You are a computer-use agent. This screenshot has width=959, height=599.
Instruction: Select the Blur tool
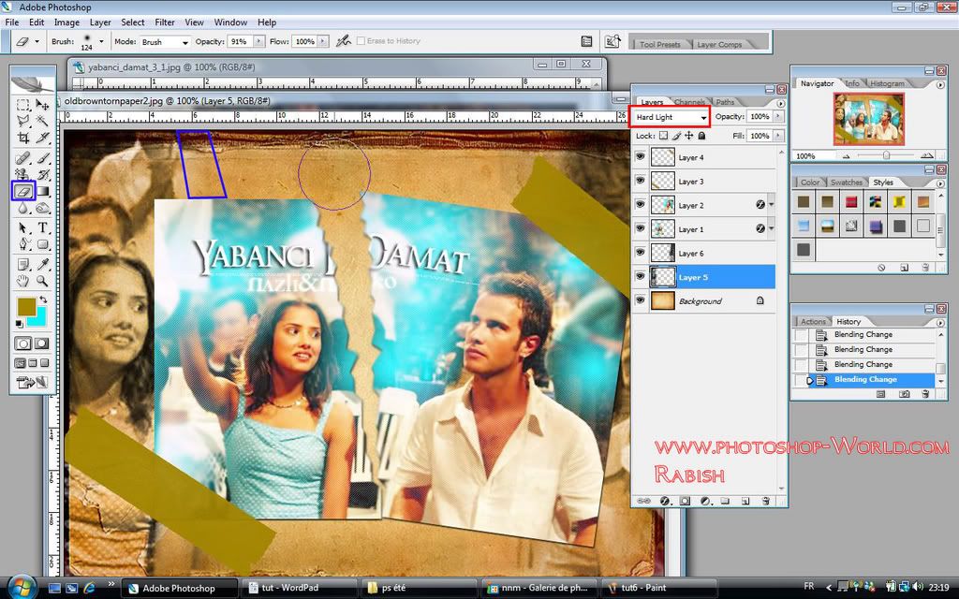[x=23, y=208]
